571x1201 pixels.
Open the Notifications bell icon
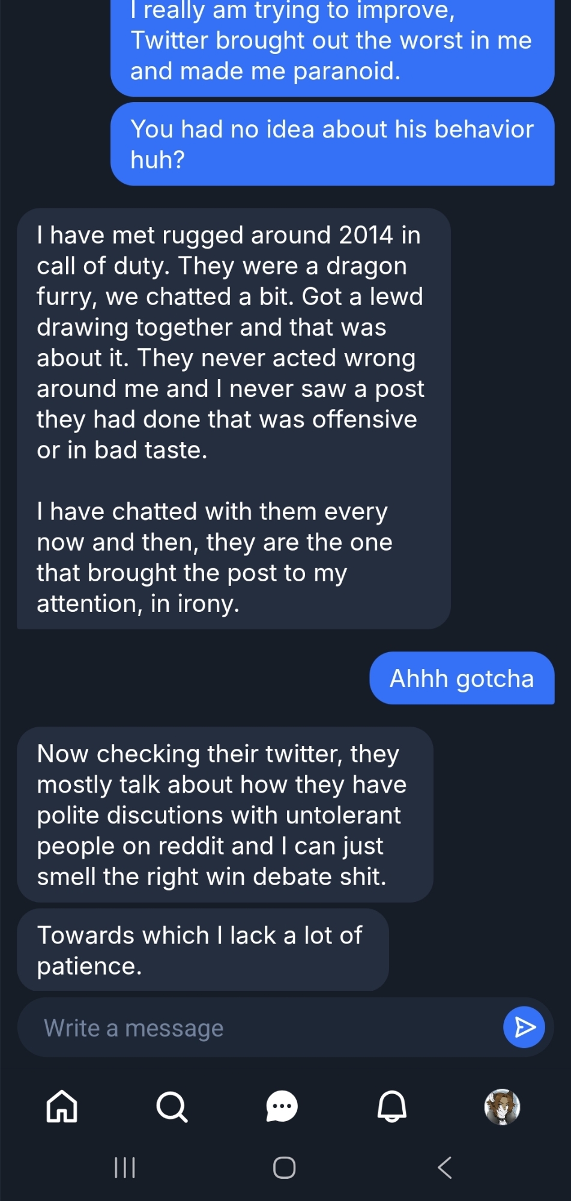tap(392, 1106)
